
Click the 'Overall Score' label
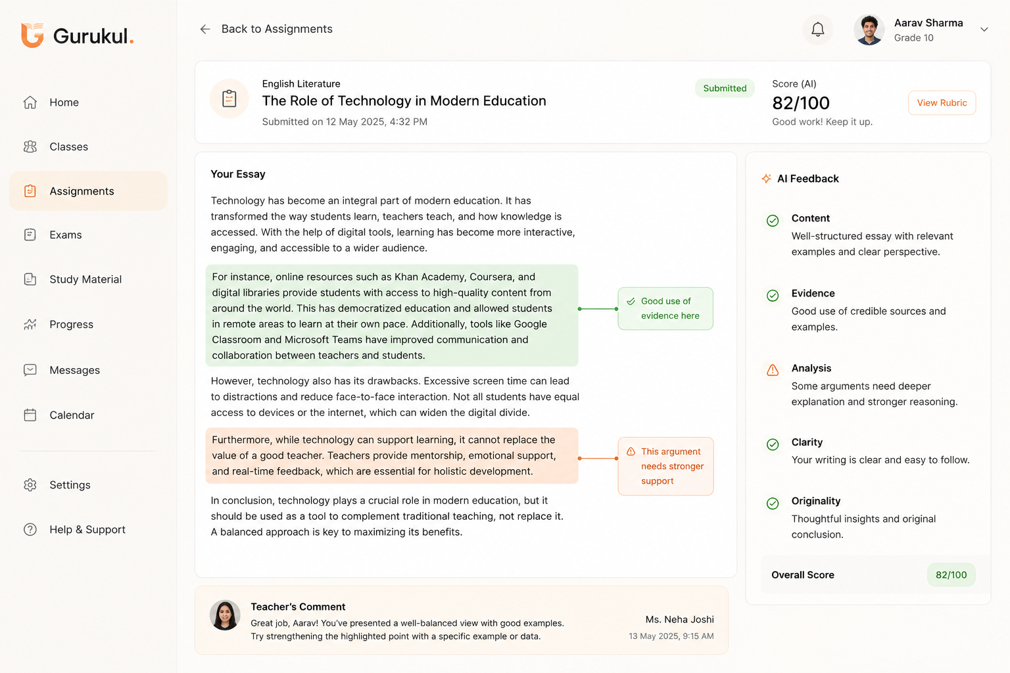[x=803, y=575]
